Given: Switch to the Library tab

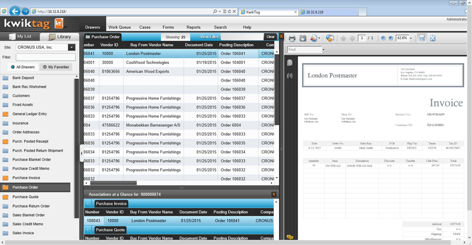Looking at the screenshot, I should pos(60,36).
